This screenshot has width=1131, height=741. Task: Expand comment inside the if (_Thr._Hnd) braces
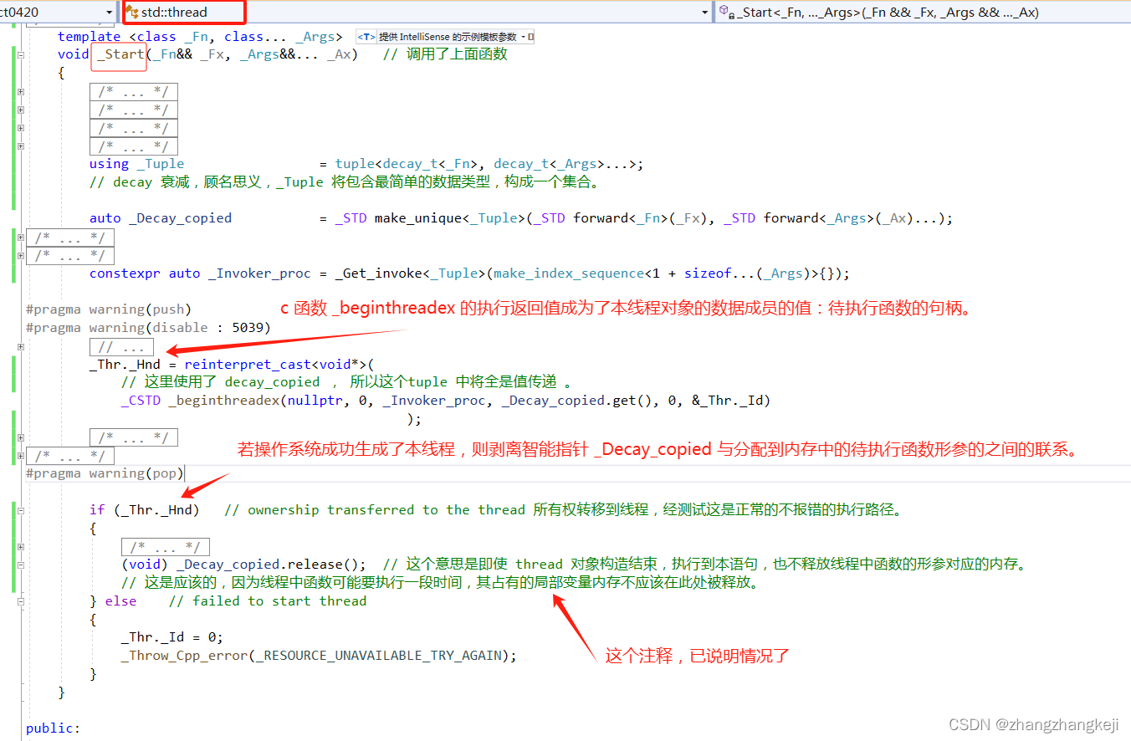[21, 546]
